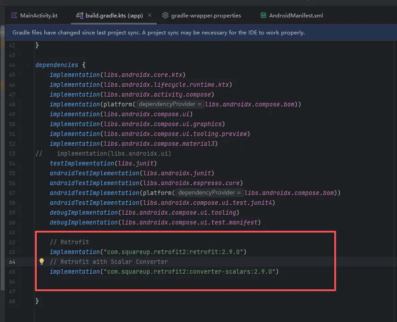Click the Kotlin file icon on MainActivity.kt tab
Image resolution: width=397 pixels, height=322 pixels.
tap(14, 15)
